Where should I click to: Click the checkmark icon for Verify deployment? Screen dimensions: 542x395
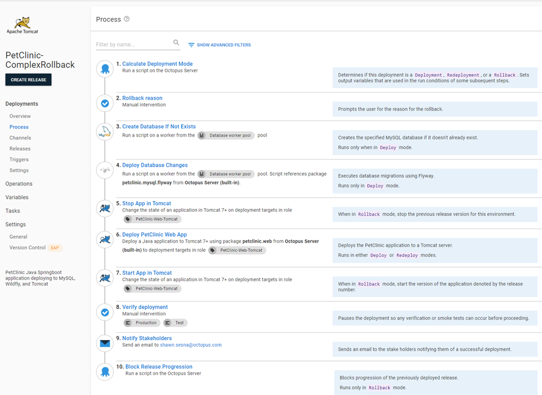[x=105, y=312]
